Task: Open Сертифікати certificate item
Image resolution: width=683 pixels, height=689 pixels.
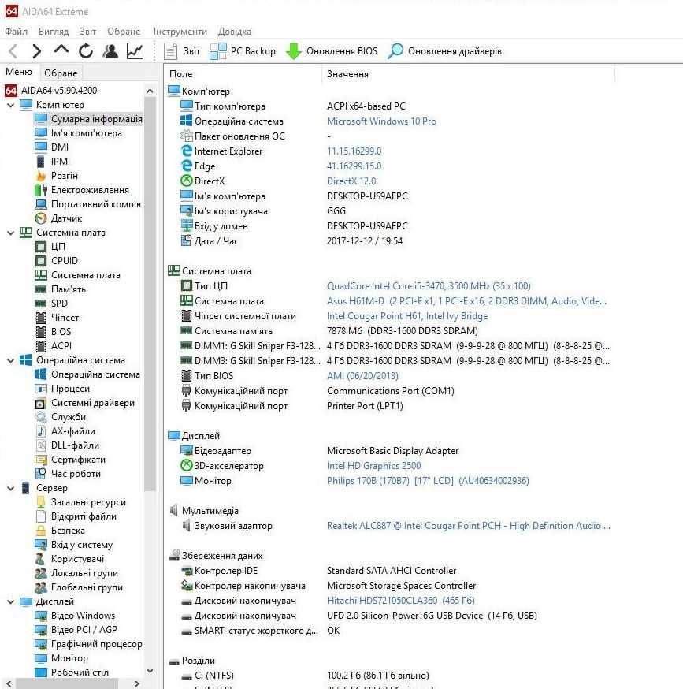Action: 70,460
